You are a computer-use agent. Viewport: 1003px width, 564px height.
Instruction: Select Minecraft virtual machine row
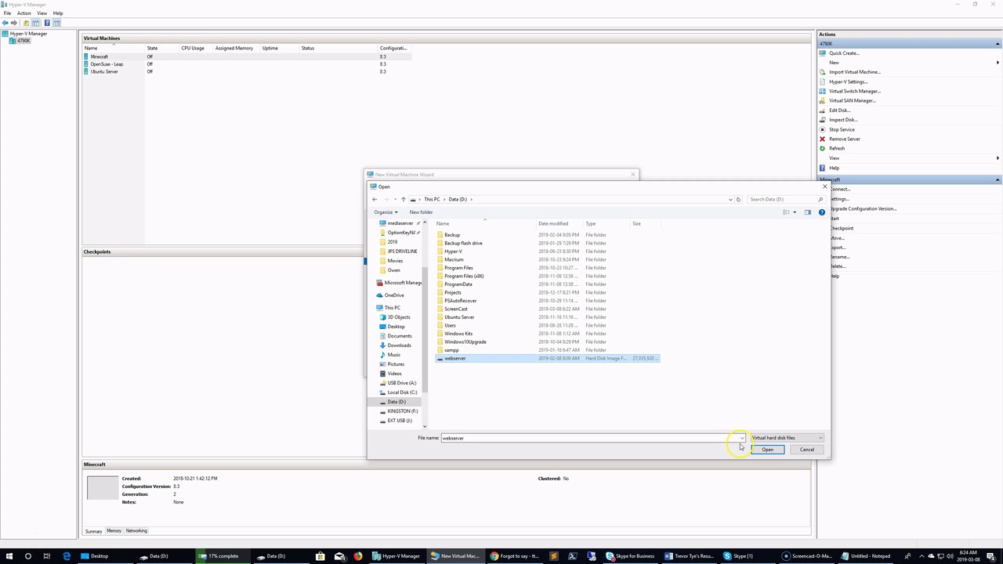tap(247, 56)
